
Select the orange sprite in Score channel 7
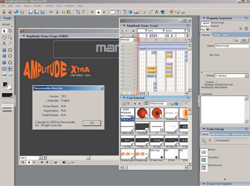coord(151,68)
